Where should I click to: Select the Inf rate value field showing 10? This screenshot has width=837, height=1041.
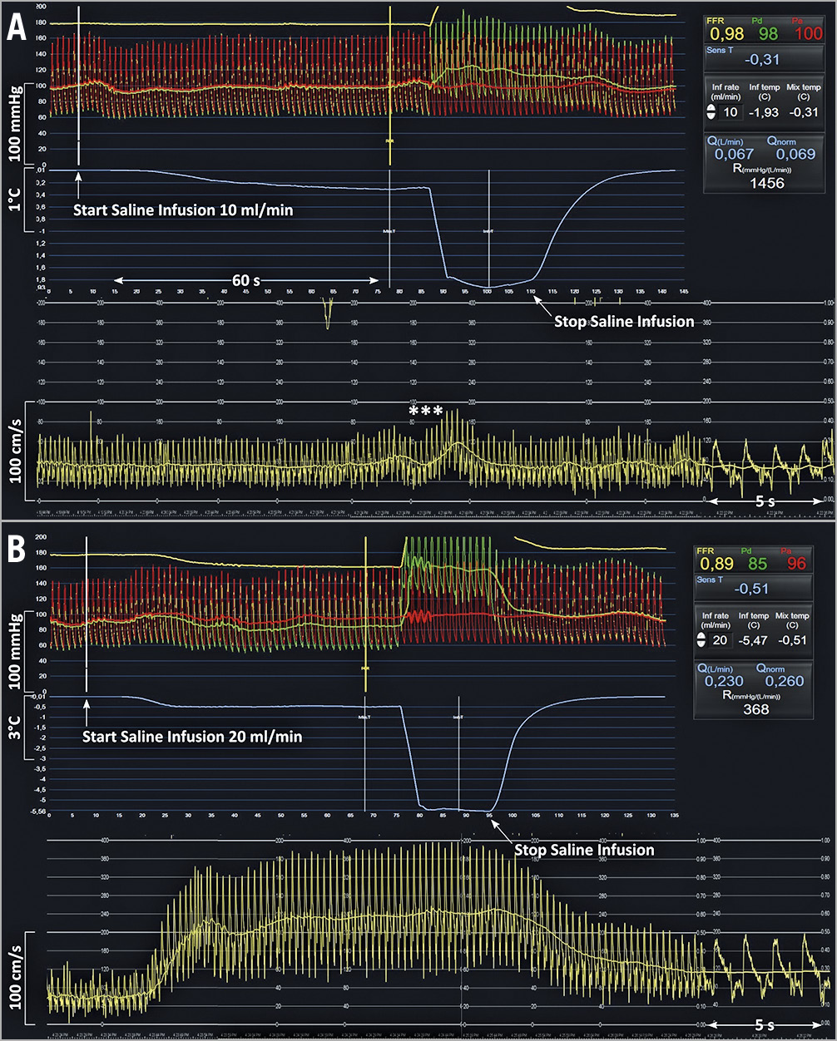[x=730, y=111]
